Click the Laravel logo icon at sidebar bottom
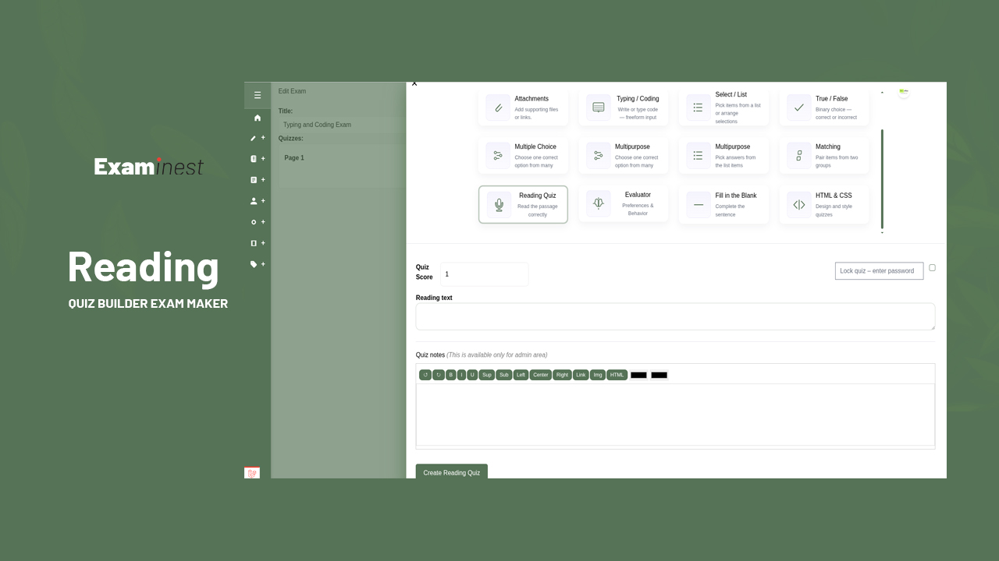999x561 pixels. pyautogui.click(x=252, y=473)
